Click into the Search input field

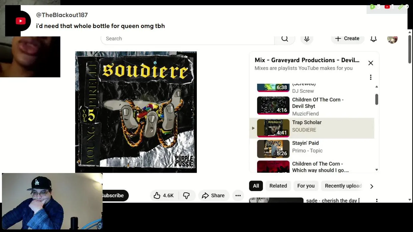(187, 39)
